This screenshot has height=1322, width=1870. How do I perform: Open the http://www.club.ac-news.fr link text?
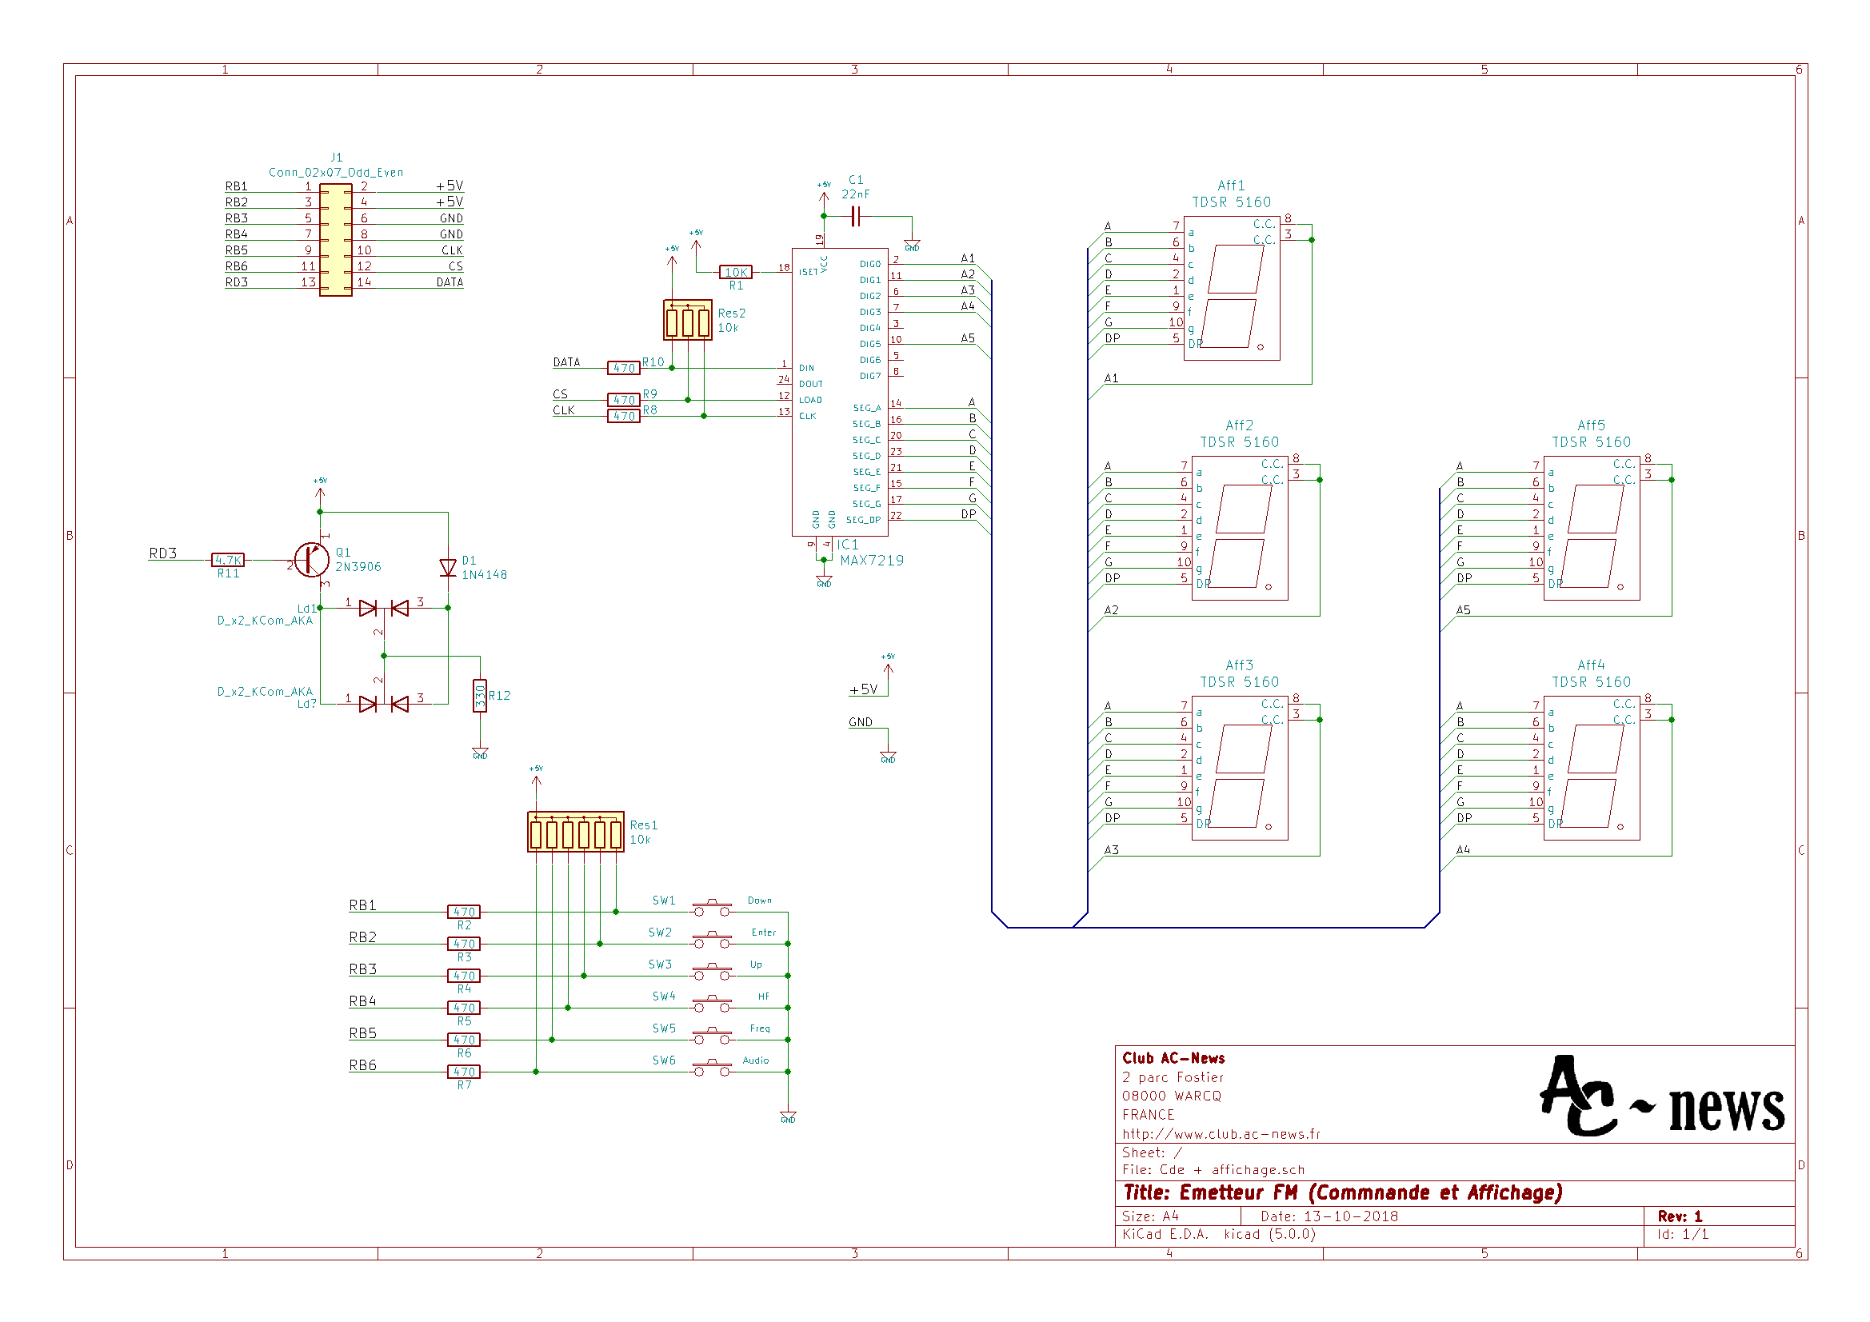[x=1221, y=1134]
